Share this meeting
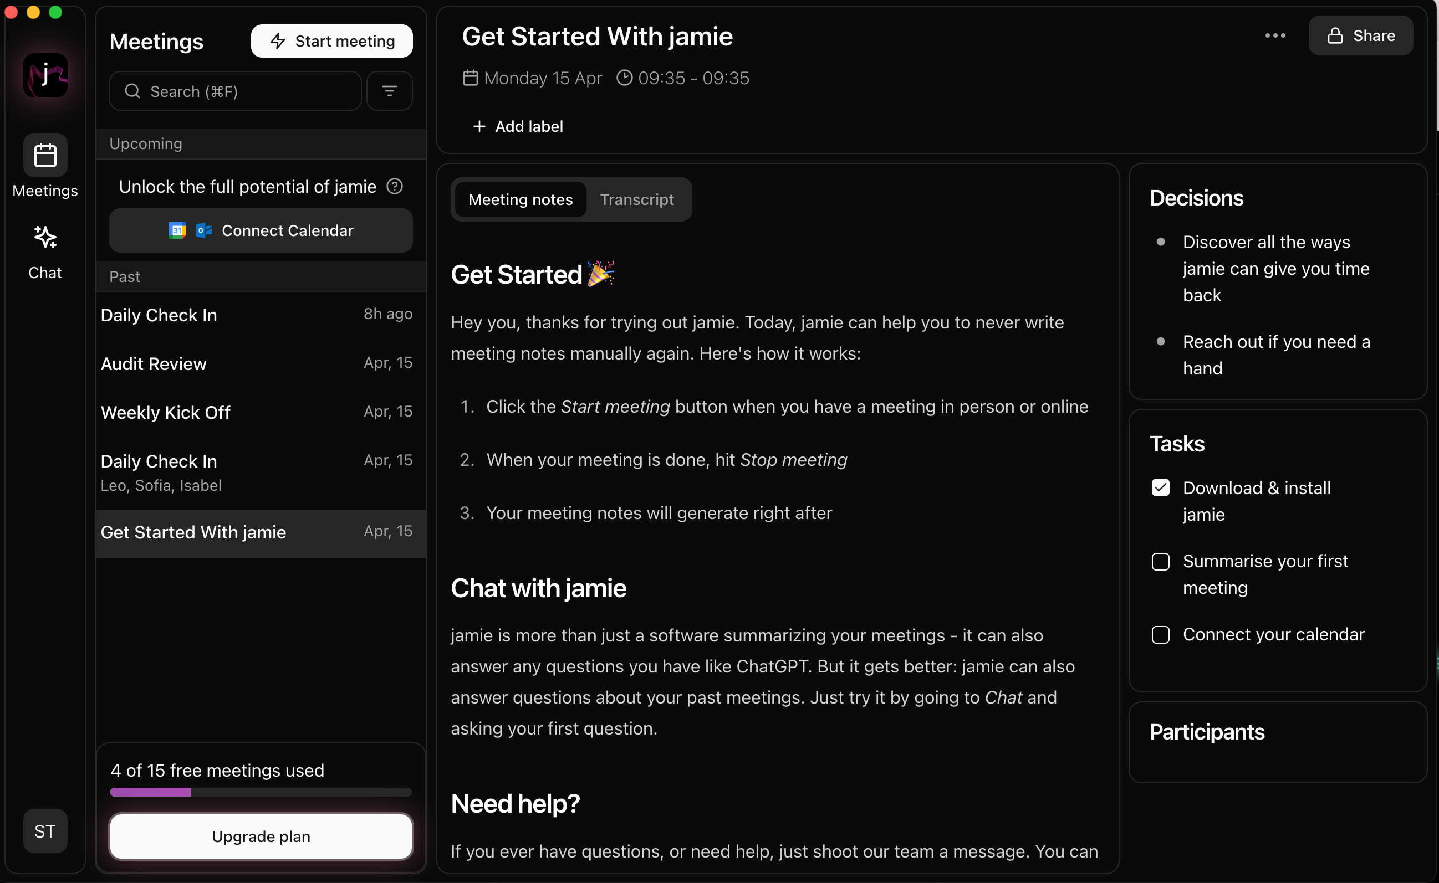The height and width of the screenshot is (883, 1439). tap(1361, 35)
